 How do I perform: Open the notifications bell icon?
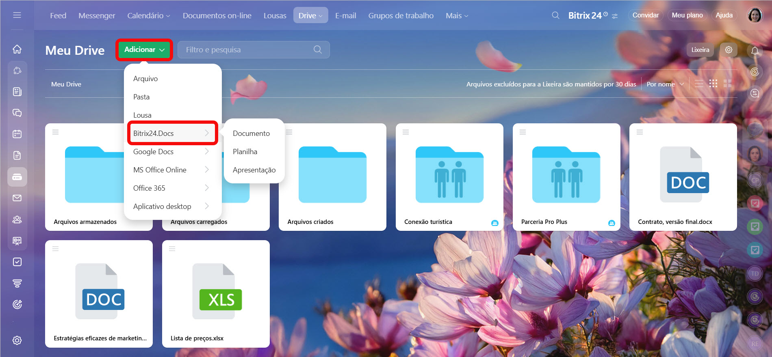(x=755, y=51)
